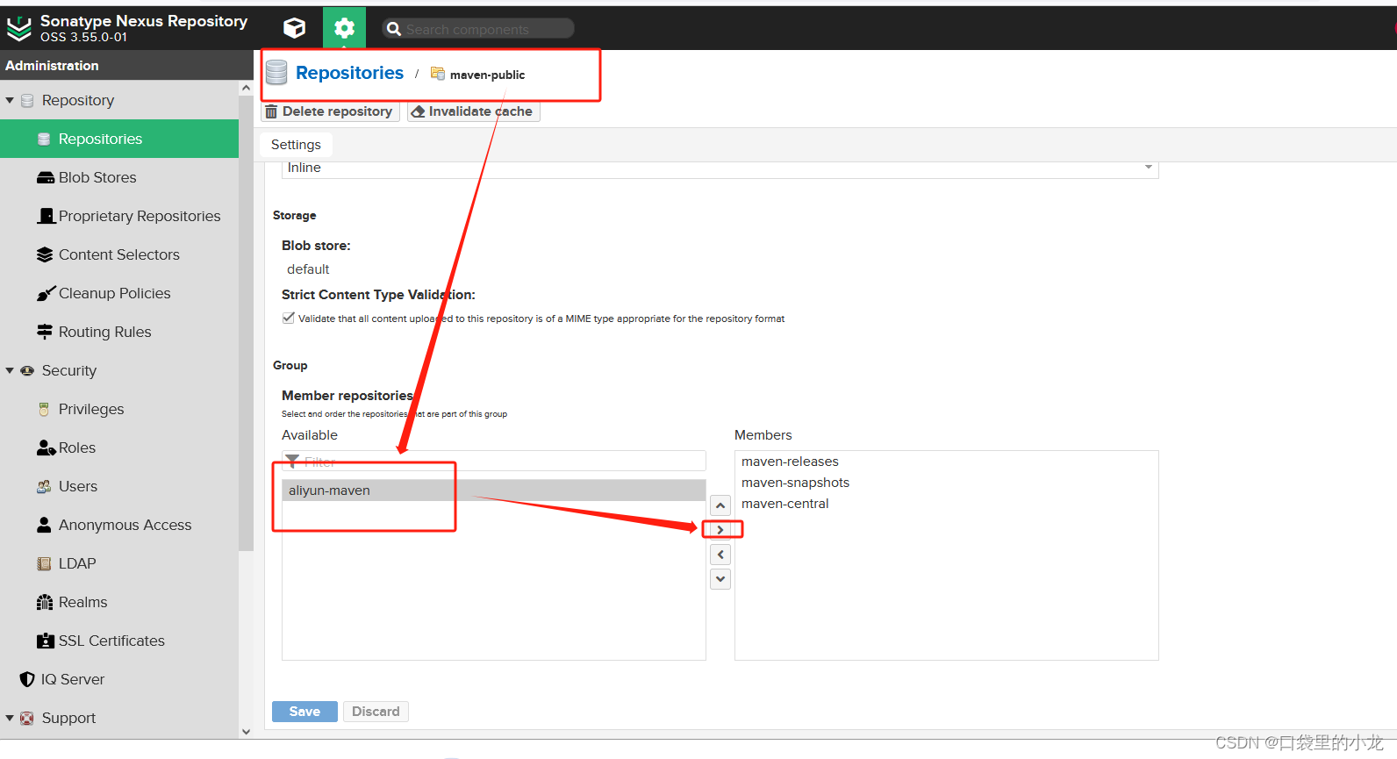The width and height of the screenshot is (1397, 759).
Task: Open SSL Certificates in sidebar
Action: click(x=119, y=641)
